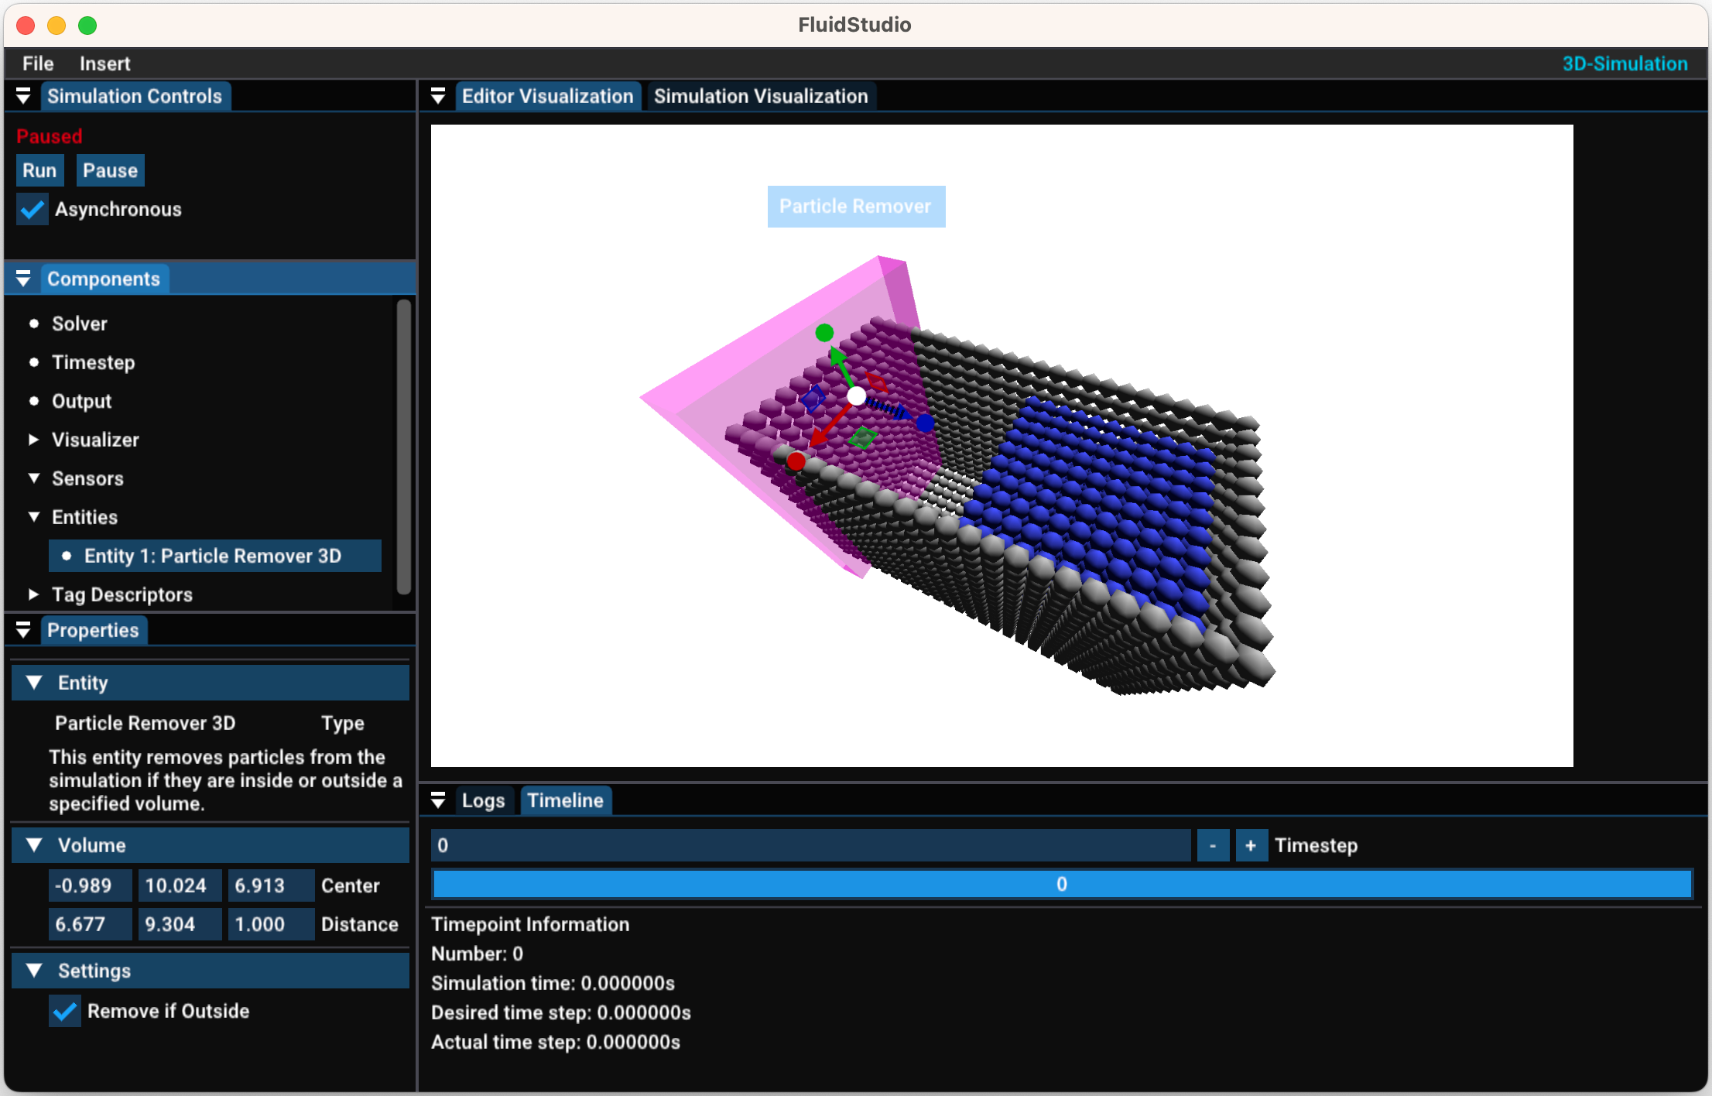Click the Components panel collapse icon
Viewport: 1712px width, 1096px height.
click(x=22, y=279)
